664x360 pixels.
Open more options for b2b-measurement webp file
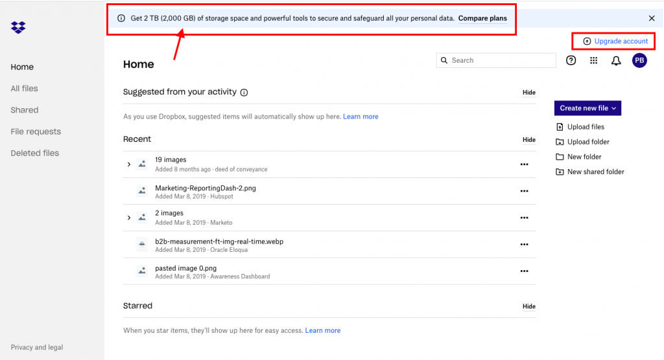pos(524,245)
